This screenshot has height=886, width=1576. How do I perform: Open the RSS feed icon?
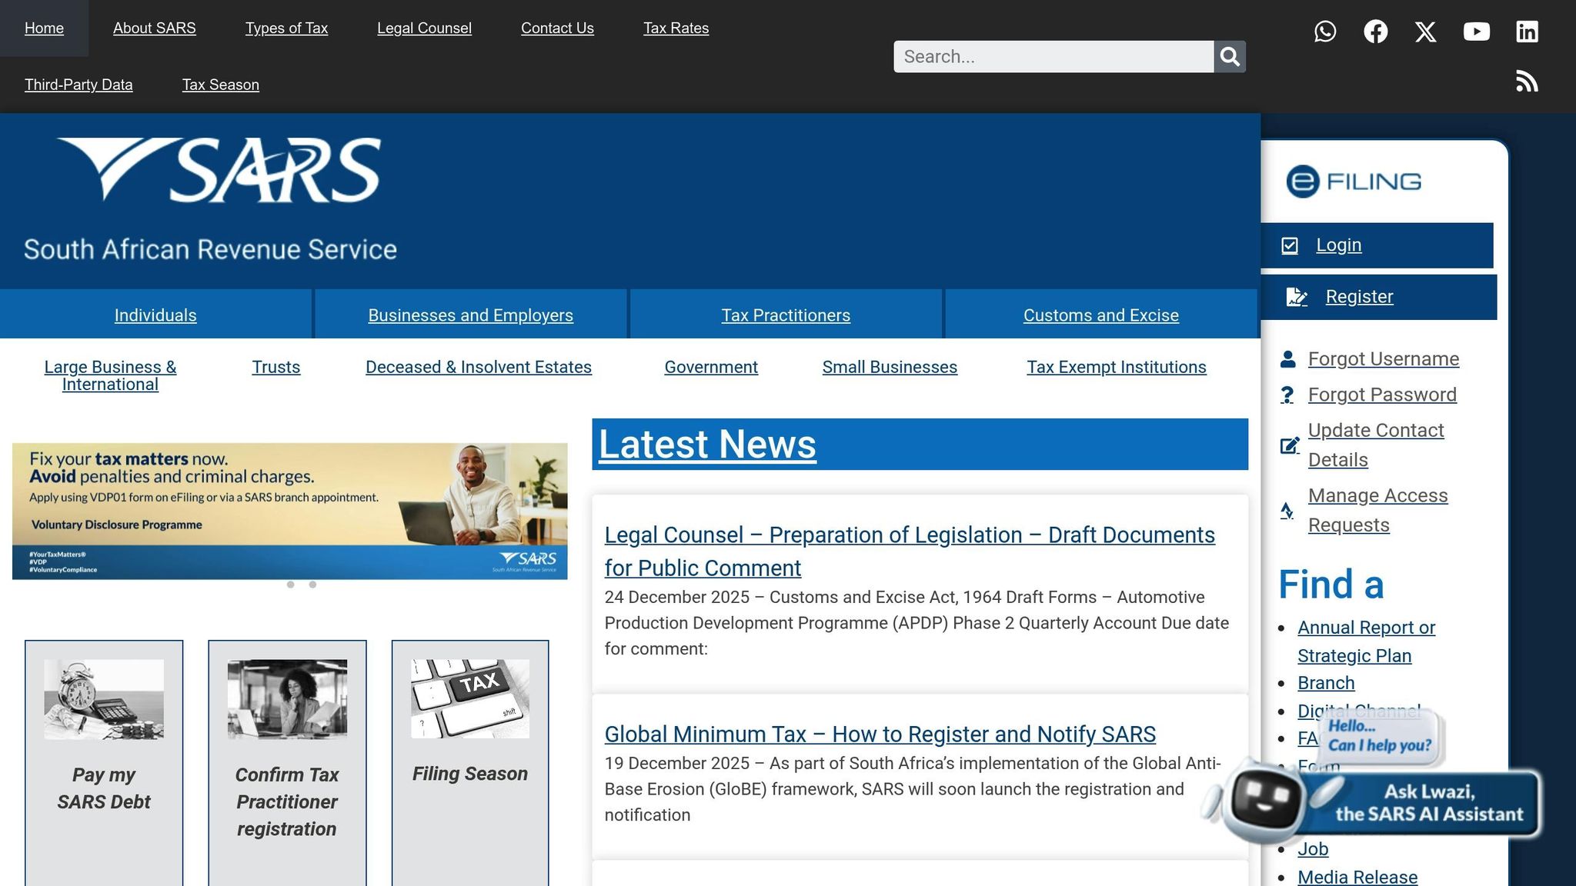[1527, 82]
